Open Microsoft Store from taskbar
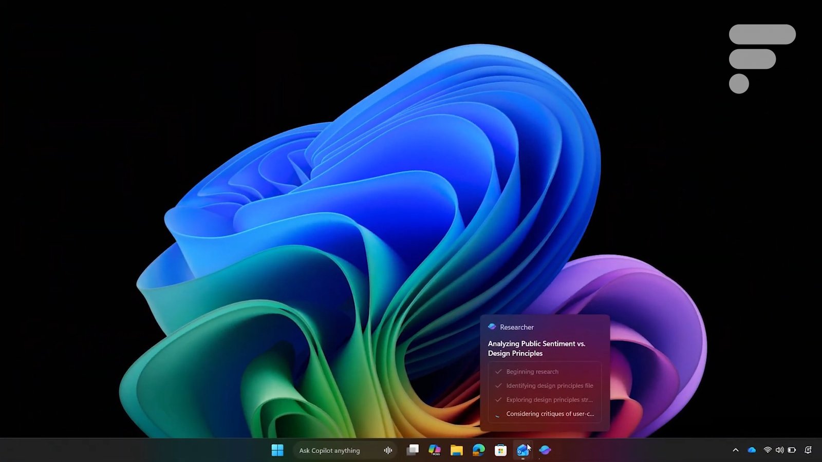This screenshot has height=462, width=822. 500,450
